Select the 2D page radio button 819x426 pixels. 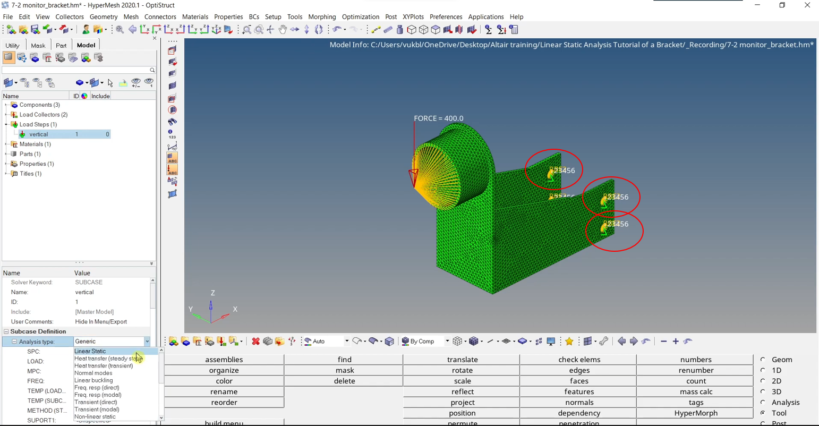pyautogui.click(x=763, y=381)
